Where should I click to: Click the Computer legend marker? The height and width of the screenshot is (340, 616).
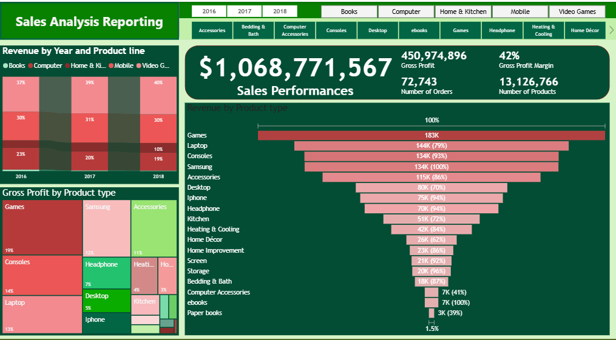point(30,65)
